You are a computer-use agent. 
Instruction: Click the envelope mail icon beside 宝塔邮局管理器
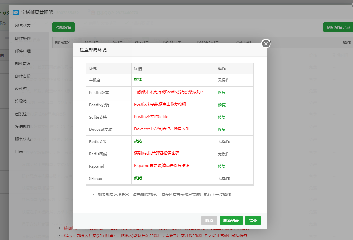16,12
